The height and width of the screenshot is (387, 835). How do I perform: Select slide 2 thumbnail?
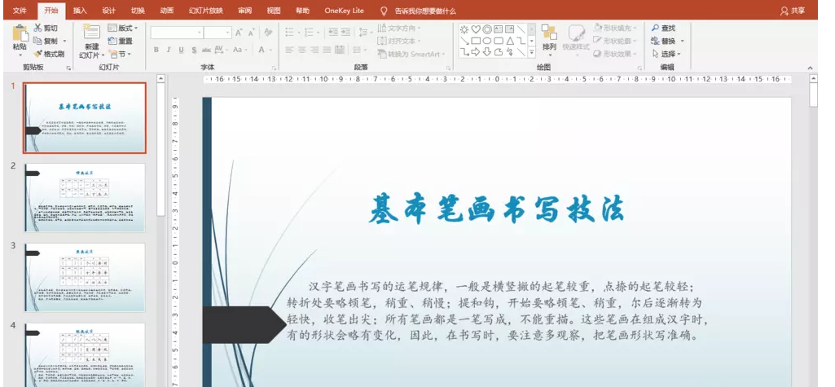(86, 197)
